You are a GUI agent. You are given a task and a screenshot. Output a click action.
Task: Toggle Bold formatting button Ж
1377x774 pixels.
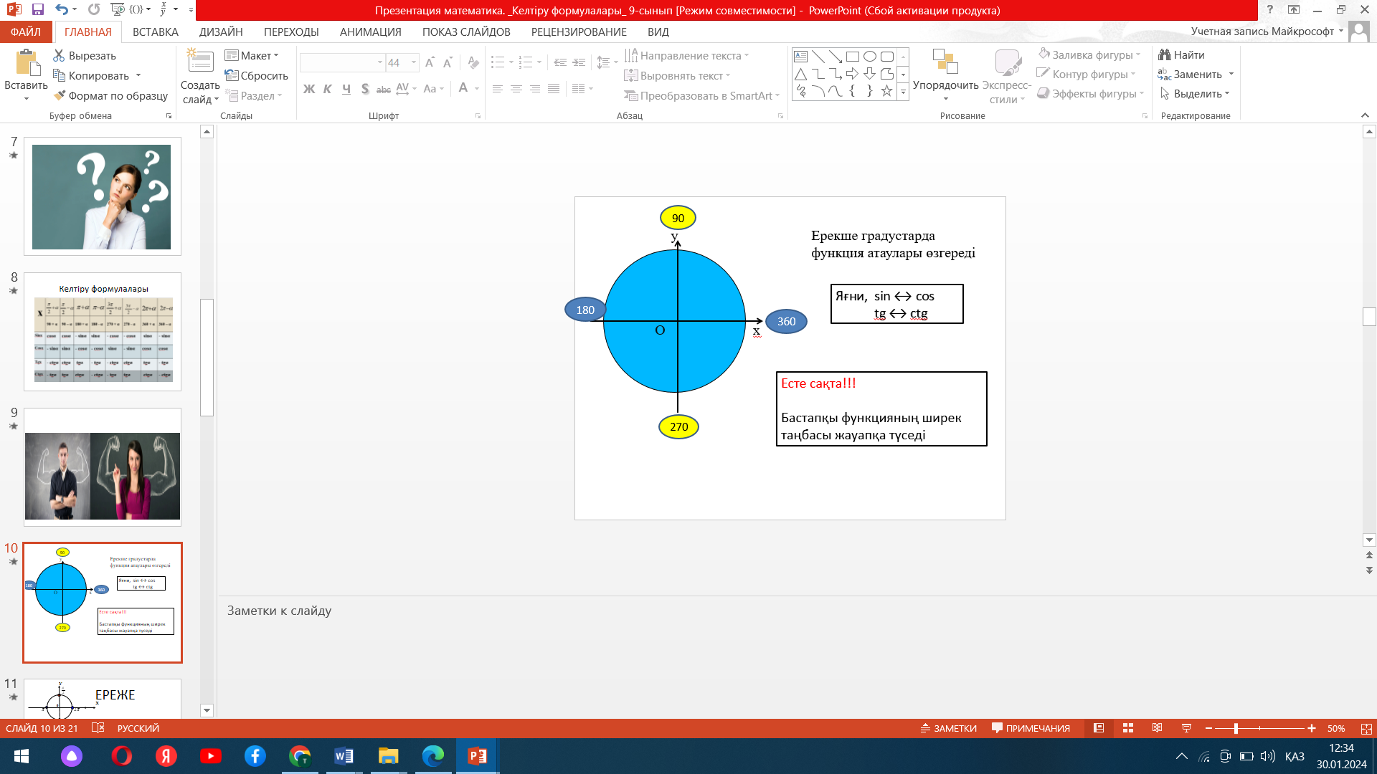[309, 89]
